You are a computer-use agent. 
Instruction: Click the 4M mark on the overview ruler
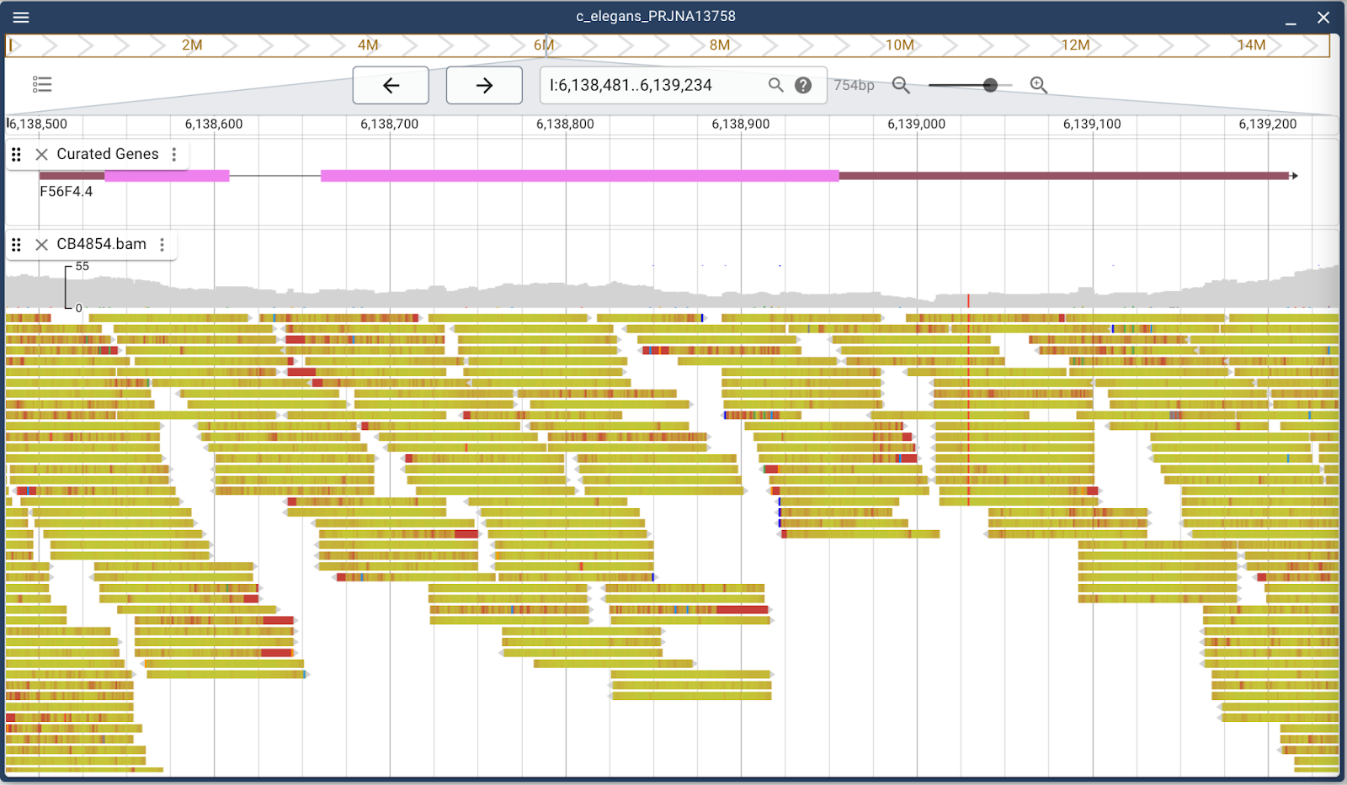coord(368,45)
